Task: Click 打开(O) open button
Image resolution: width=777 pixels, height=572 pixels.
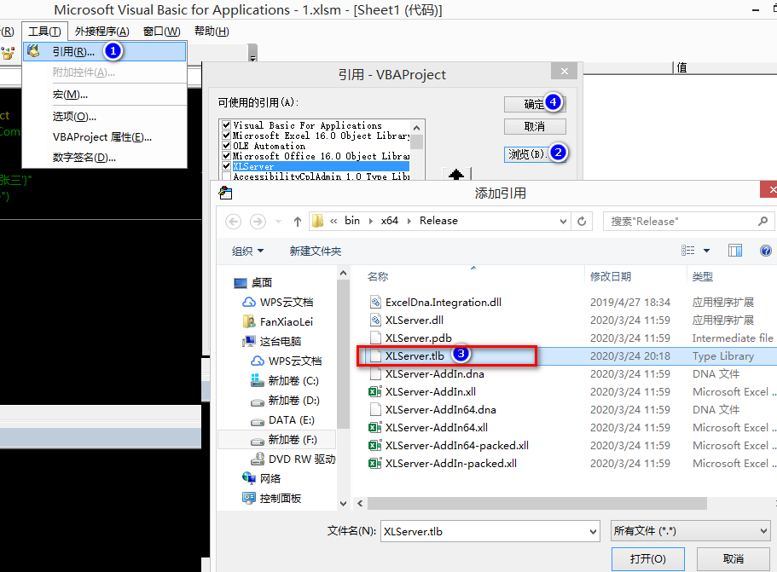Action: pyautogui.click(x=647, y=558)
